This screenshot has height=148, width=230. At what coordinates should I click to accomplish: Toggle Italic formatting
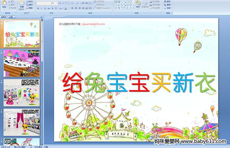tap(41, 8)
